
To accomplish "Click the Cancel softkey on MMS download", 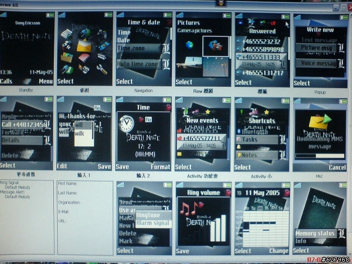I will click(337, 167).
